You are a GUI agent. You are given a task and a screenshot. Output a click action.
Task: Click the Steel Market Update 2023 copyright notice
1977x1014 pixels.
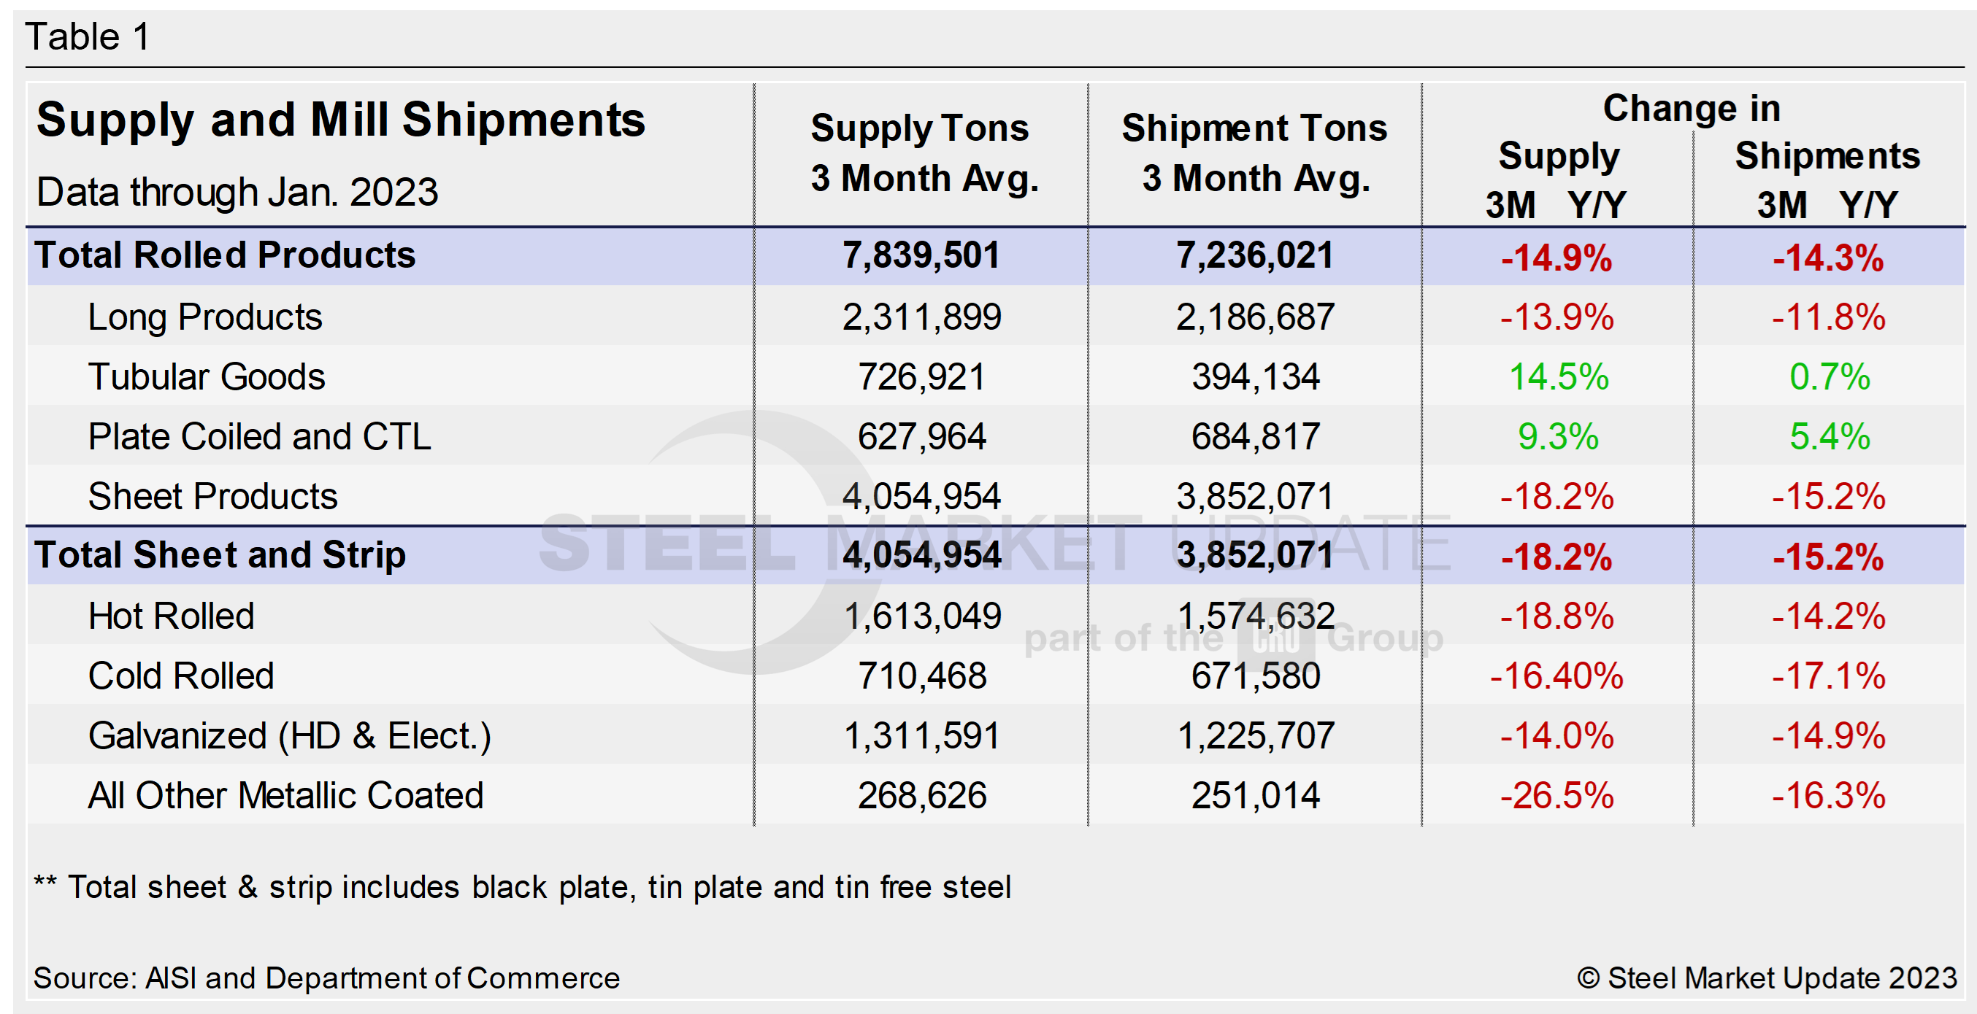pyautogui.click(x=1767, y=978)
